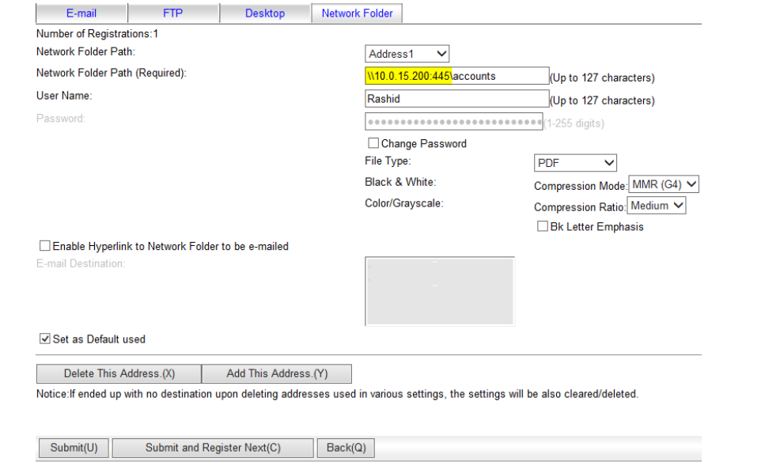Open the Address1 dropdown
This screenshot has width=765, height=473.
point(407,53)
